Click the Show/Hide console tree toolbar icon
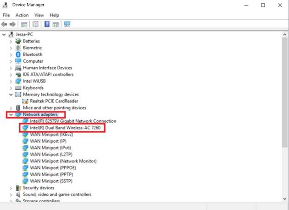 pos(24,24)
